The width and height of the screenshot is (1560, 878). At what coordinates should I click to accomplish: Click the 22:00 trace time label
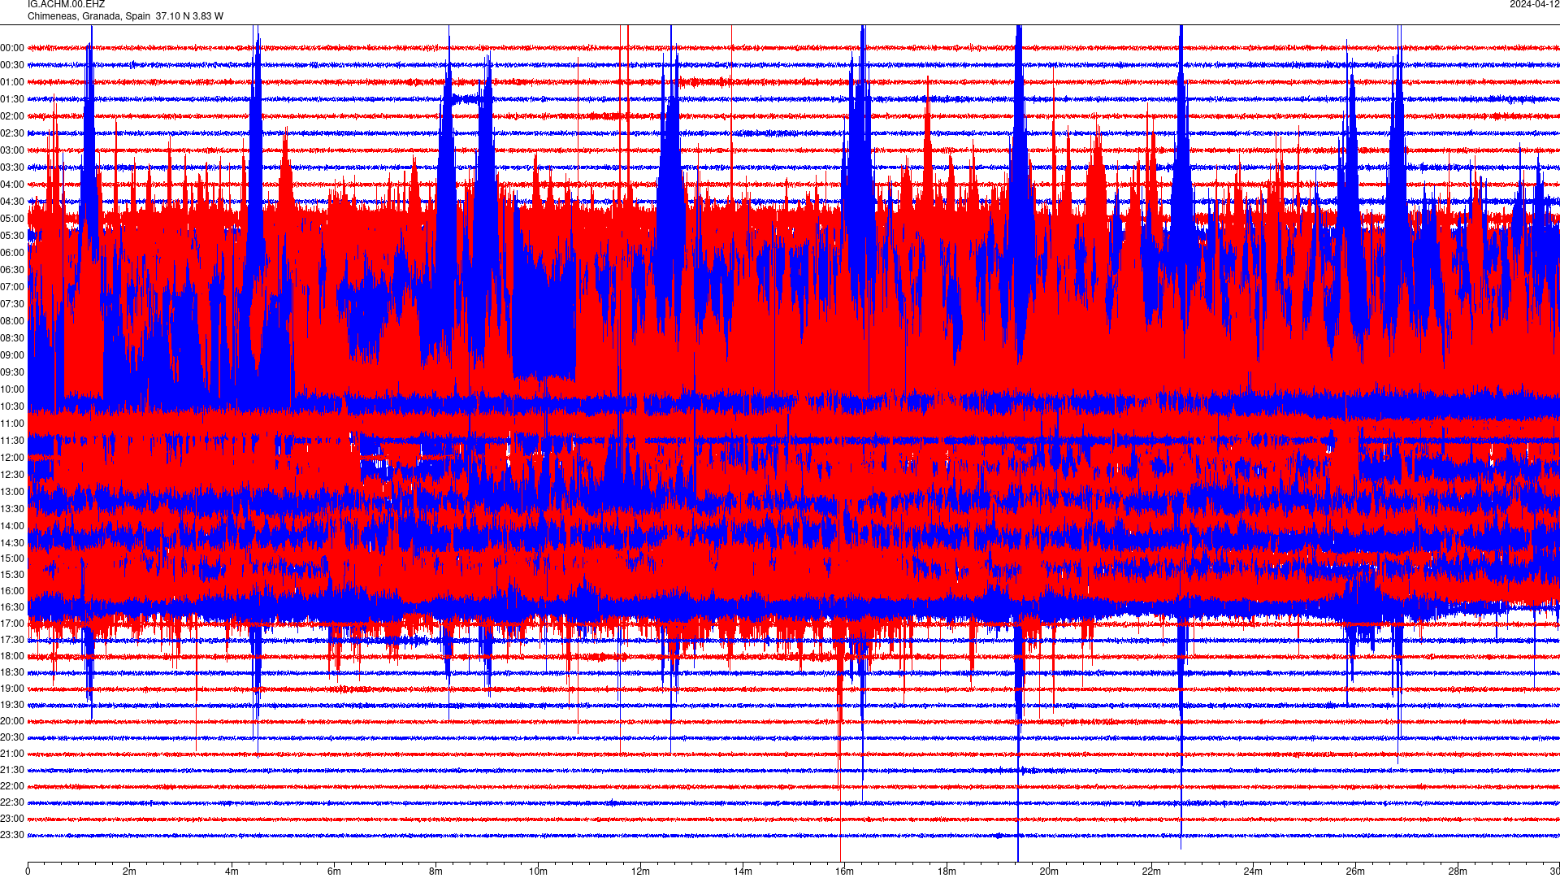(x=12, y=786)
